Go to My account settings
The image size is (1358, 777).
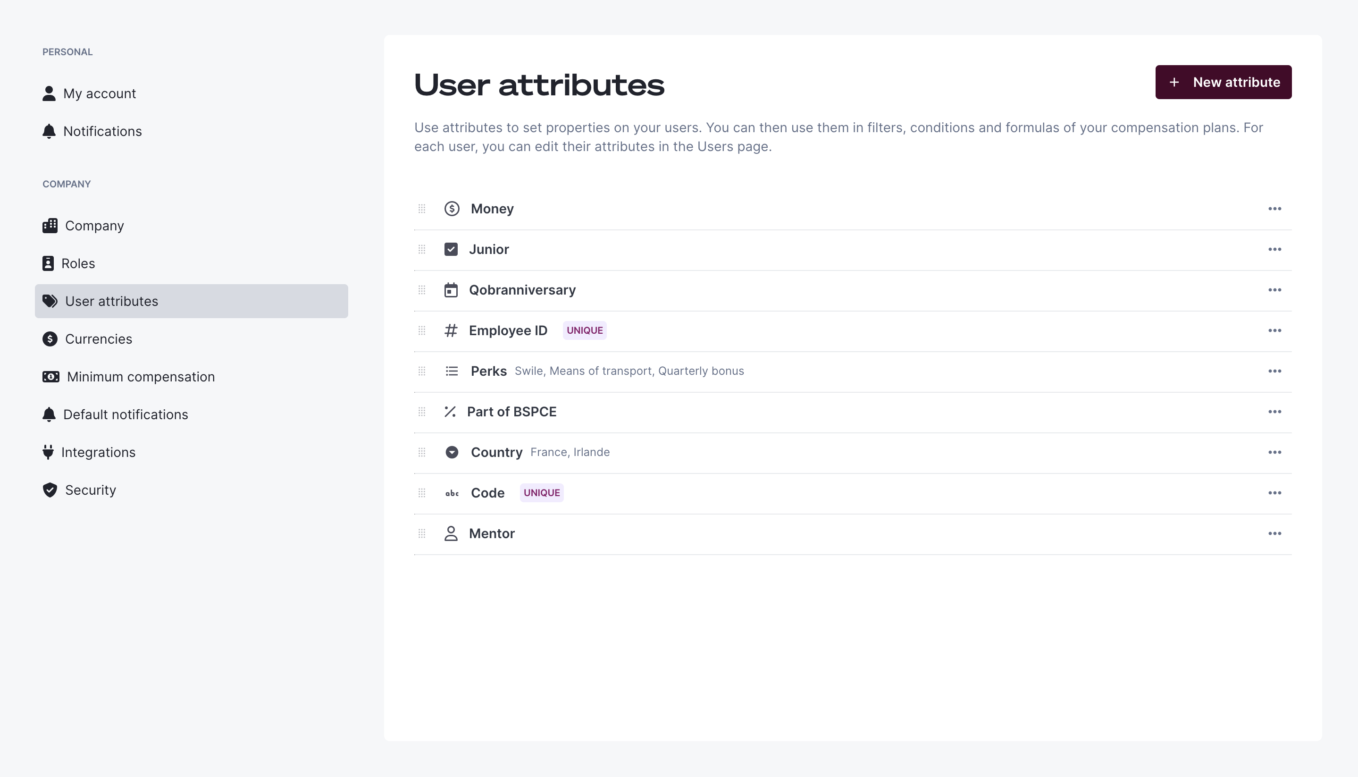click(x=192, y=93)
